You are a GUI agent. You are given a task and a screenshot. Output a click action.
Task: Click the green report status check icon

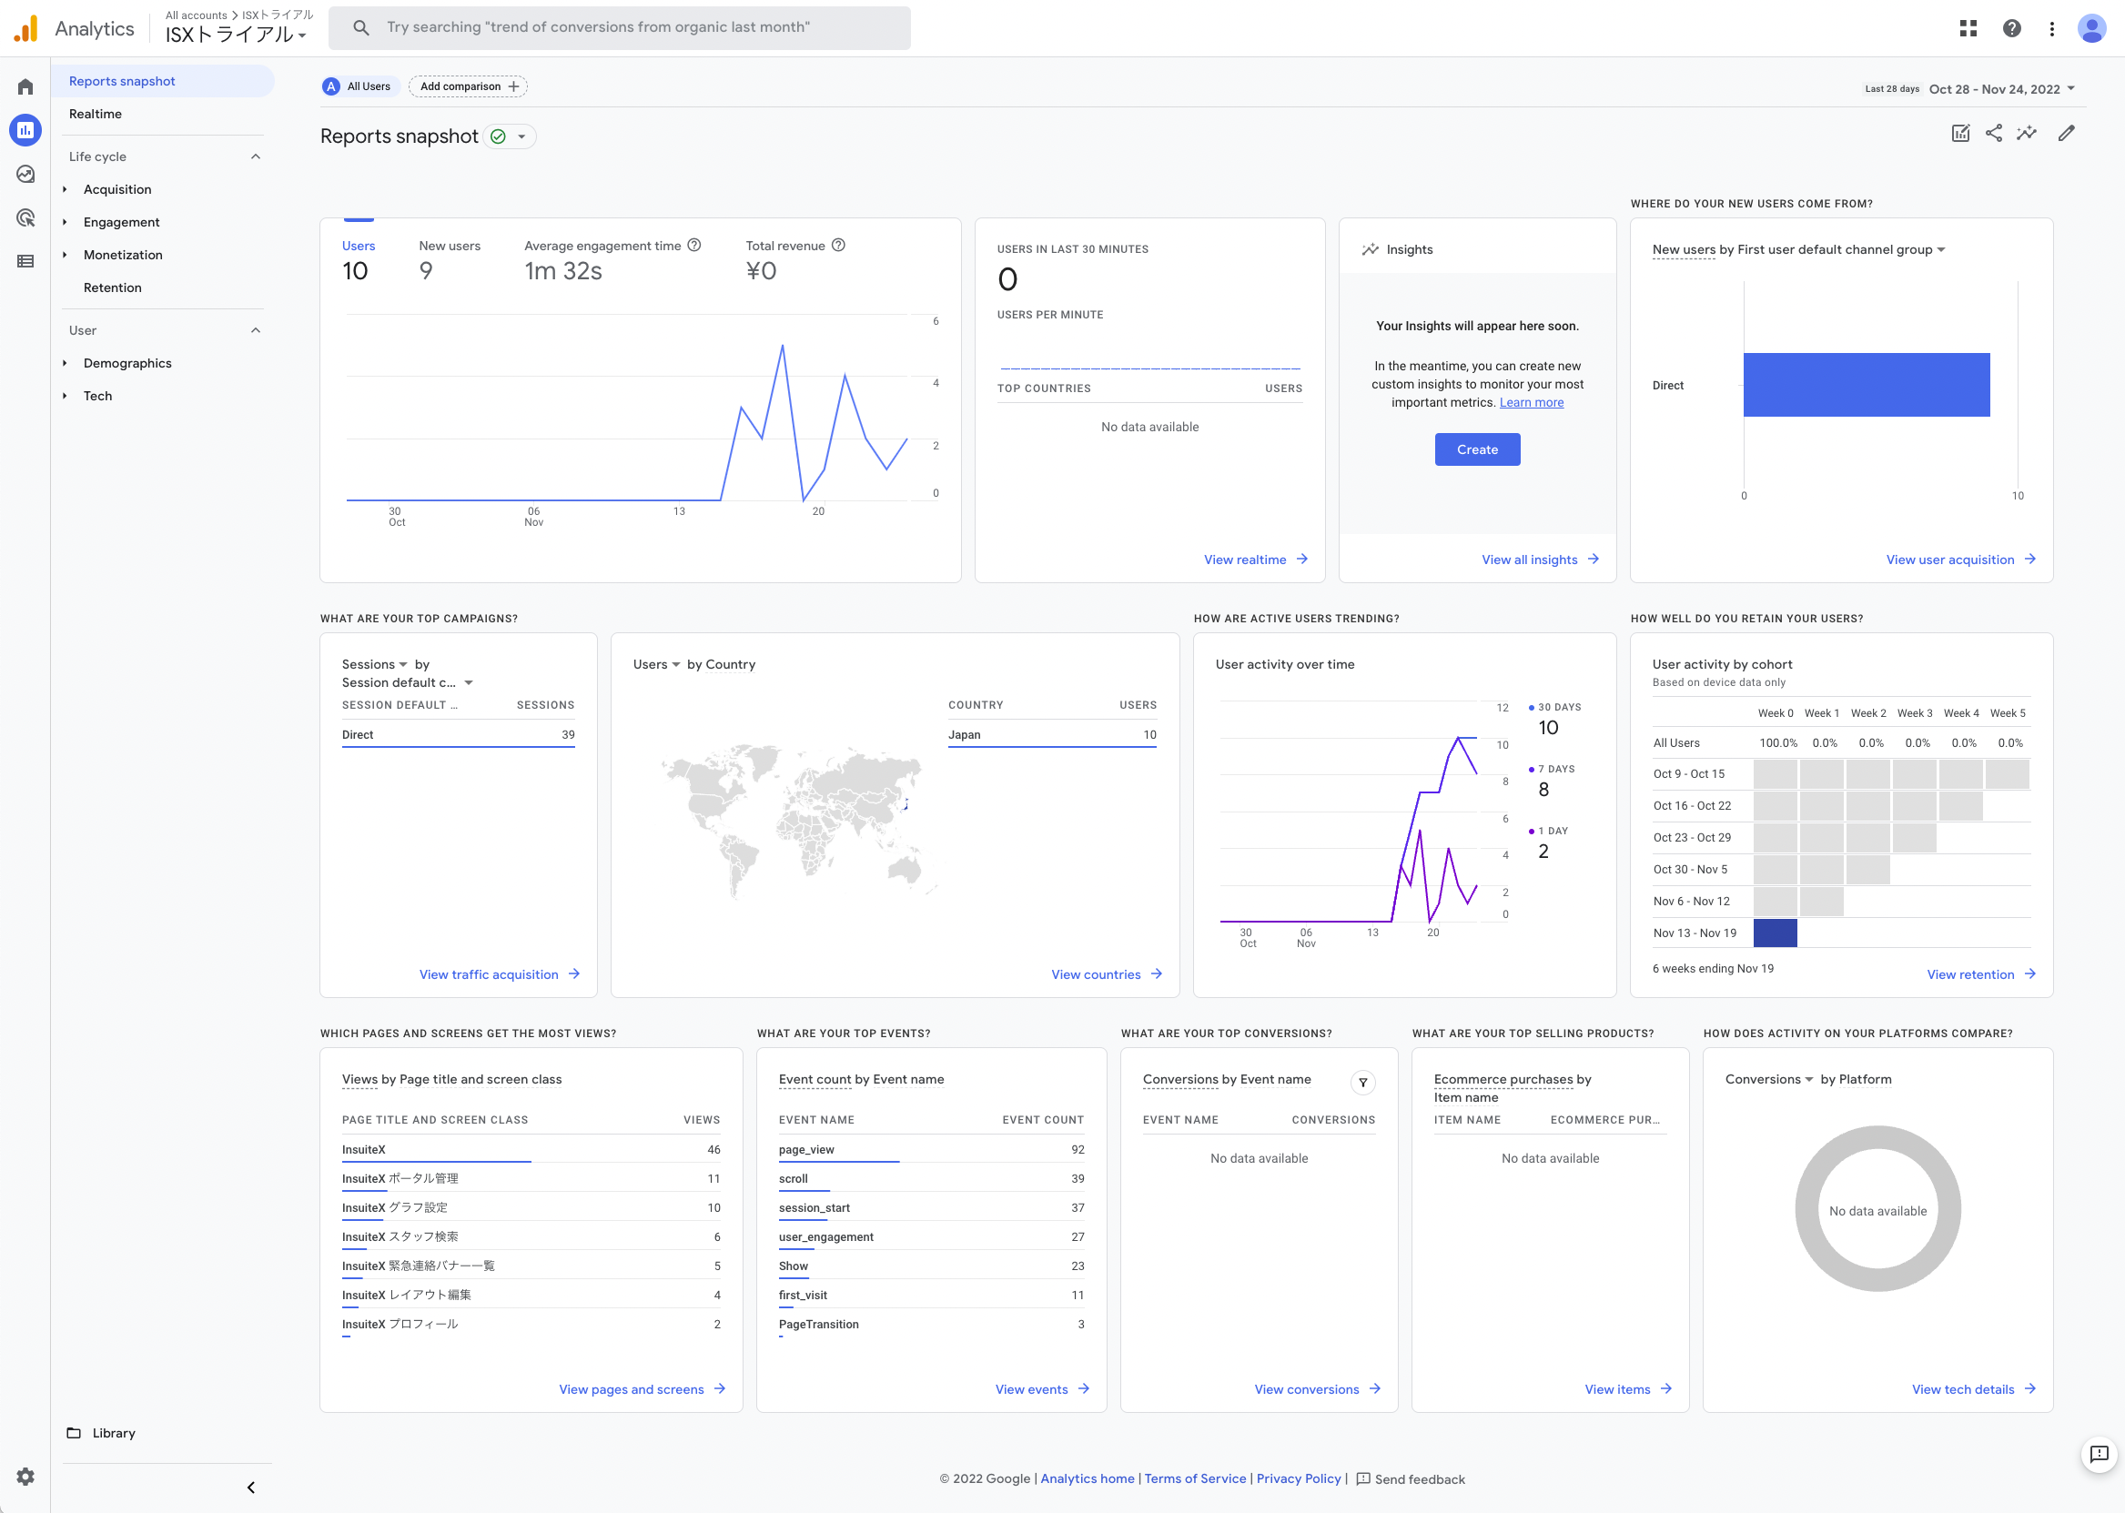(x=499, y=137)
